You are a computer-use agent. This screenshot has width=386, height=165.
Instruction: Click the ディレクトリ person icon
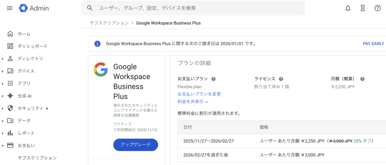pyautogui.click(x=10, y=59)
